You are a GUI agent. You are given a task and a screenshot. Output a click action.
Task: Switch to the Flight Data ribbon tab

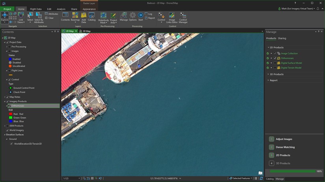click(35, 9)
